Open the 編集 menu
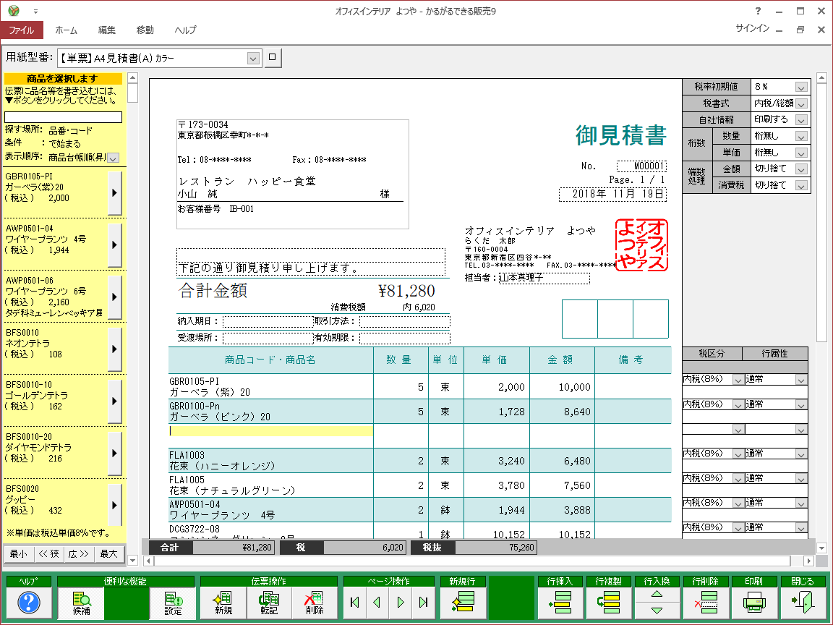Image resolution: width=833 pixels, height=625 pixels. [x=107, y=30]
